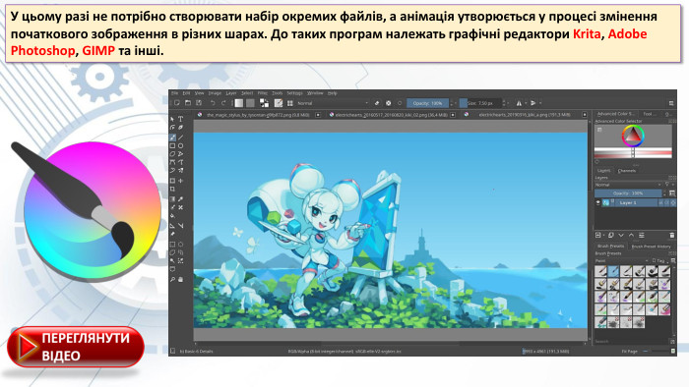Open the gradient fill swatch in toolbar
689x387 pixels.
[239, 103]
